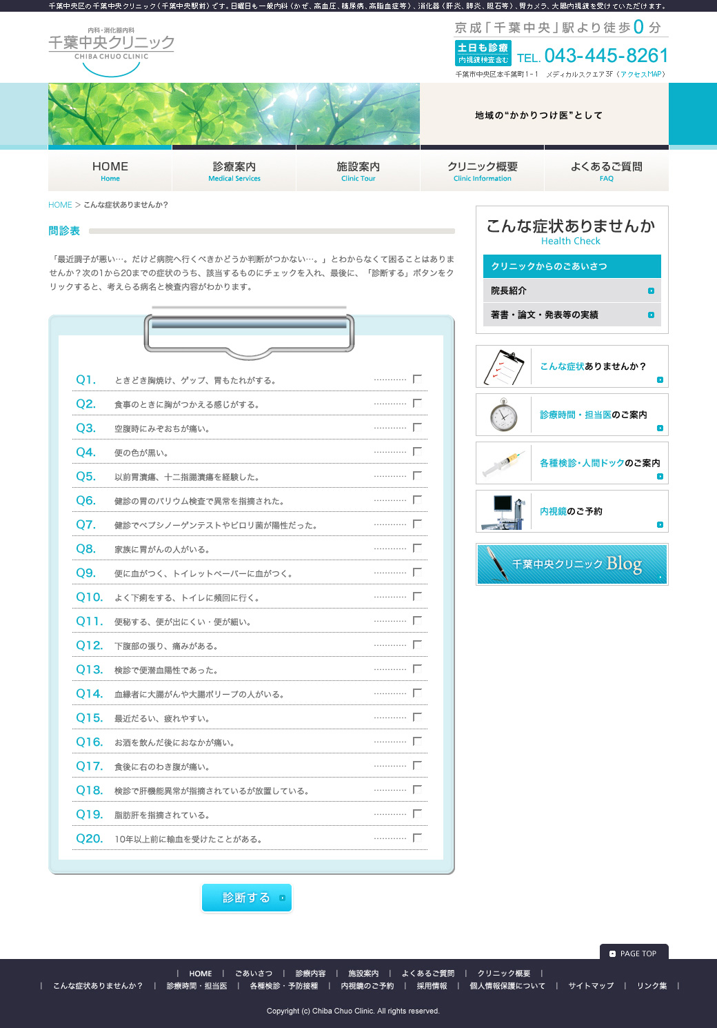Click arrow icon beside 著書・論文・発表等の実績
The height and width of the screenshot is (1028, 717).
[x=651, y=315]
